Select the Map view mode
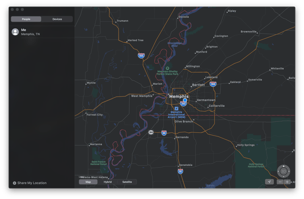 pos(88,182)
